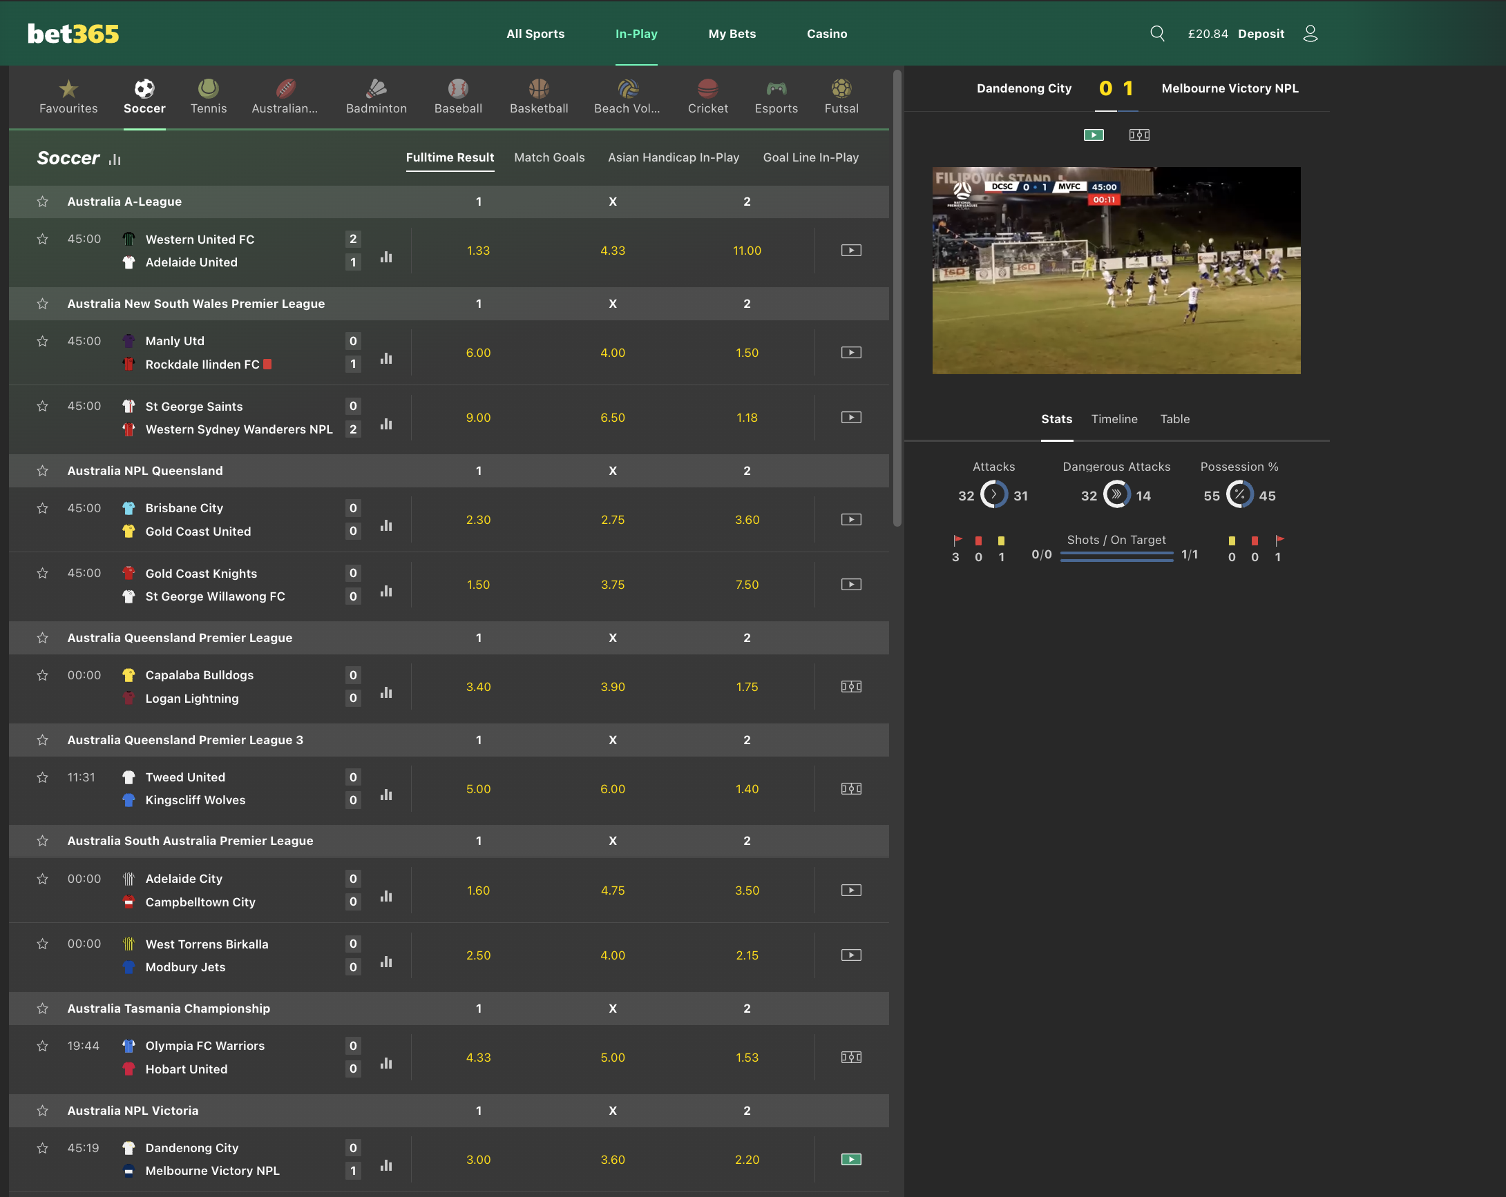1506x1197 pixels.
Task: Star the Capalaba Bulldogs match
Action: [43, 675]
